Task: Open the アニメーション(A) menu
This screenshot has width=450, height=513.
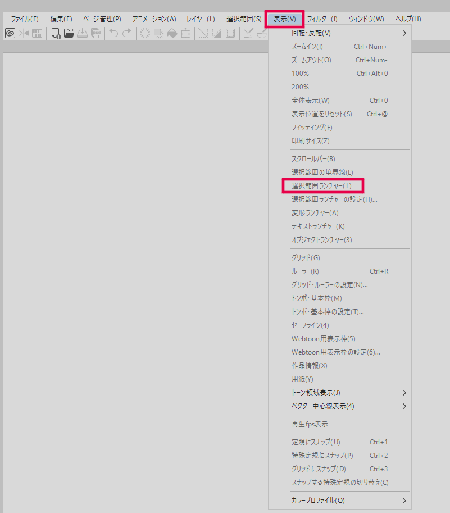Action: point(154,19)
